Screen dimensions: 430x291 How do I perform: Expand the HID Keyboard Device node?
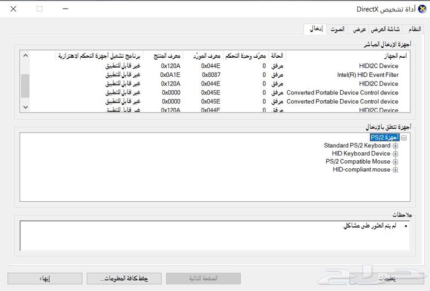[x=395, y=153]
